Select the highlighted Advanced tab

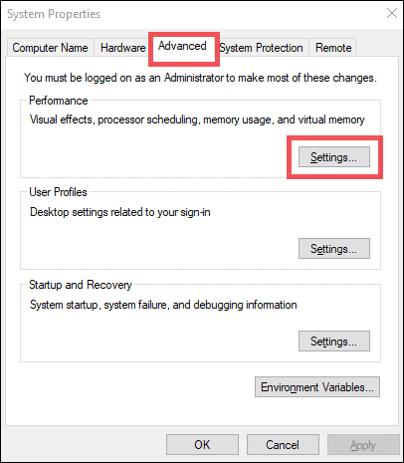[x=182, y=46]
